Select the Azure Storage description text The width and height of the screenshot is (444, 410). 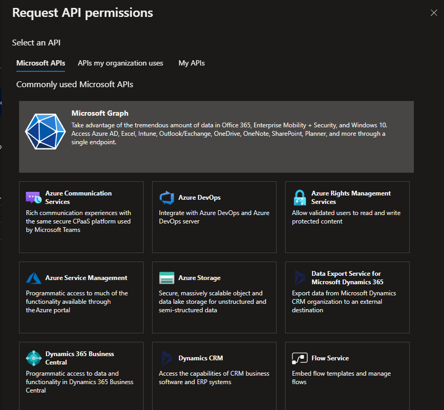point(212,302)
